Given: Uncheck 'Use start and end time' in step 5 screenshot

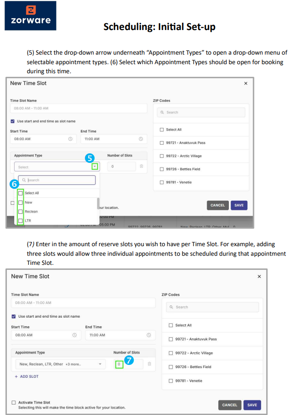Looking at the screenshot, I should coord(12,121).
